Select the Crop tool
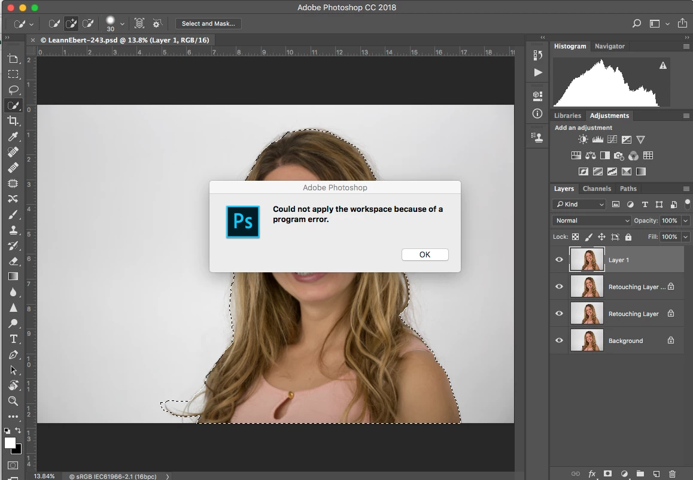The image size is (693, 480). (13, 121)
